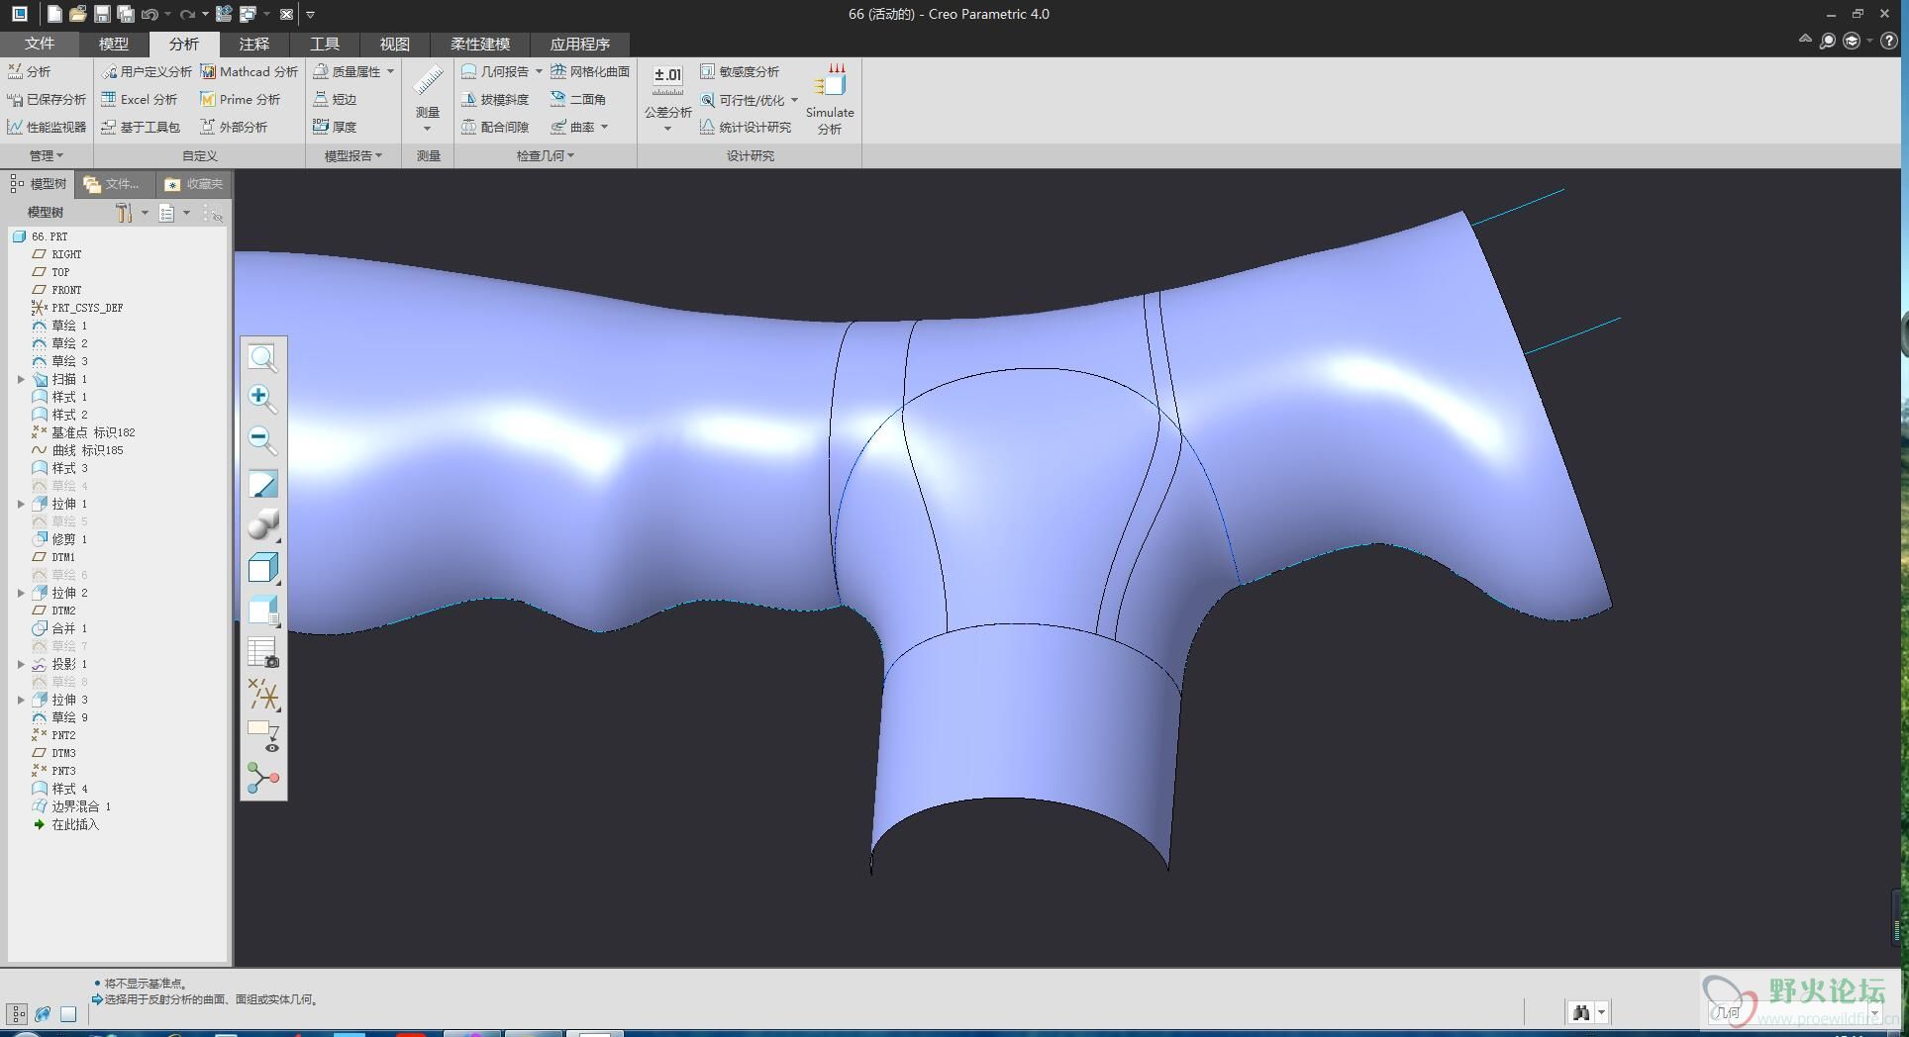Switch to the 工具 ribbon tab
The height and width of the screenshot is (1037, 1909).
(325, 44)
